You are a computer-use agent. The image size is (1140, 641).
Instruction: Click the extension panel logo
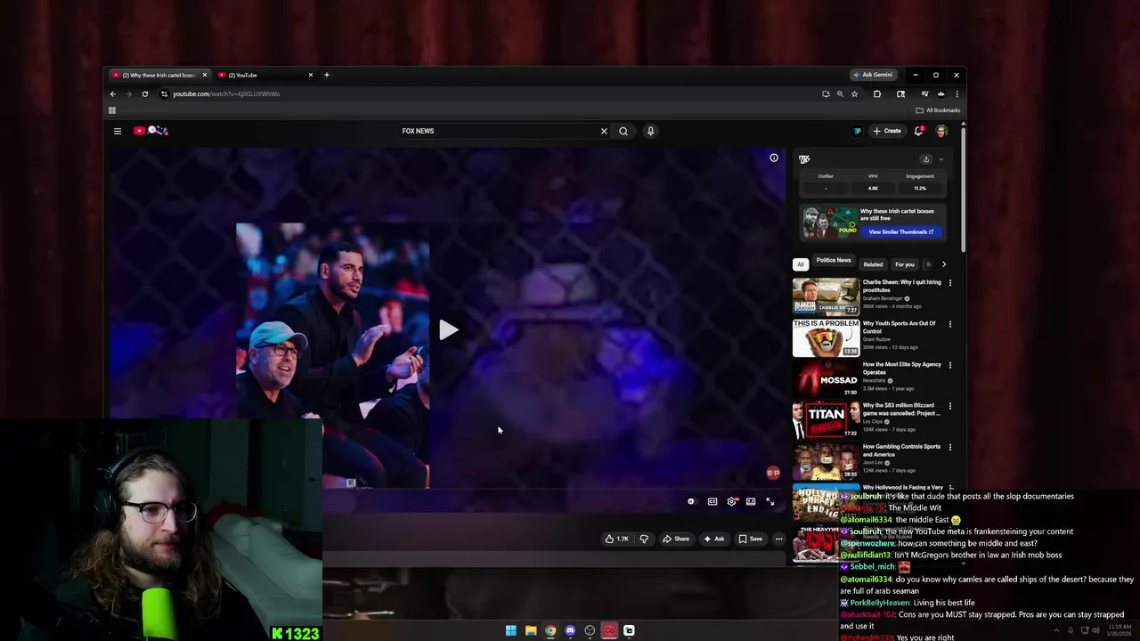click(804, 159)
